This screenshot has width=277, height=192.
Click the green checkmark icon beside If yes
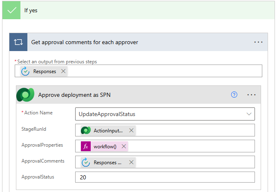(x=11, y=10)
